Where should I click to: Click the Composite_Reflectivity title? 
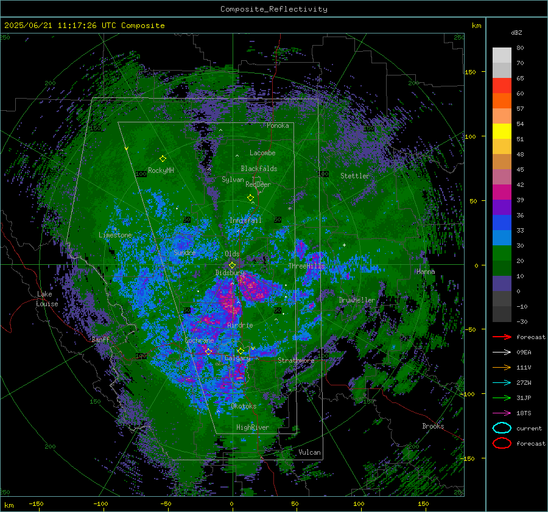[273, 9]
